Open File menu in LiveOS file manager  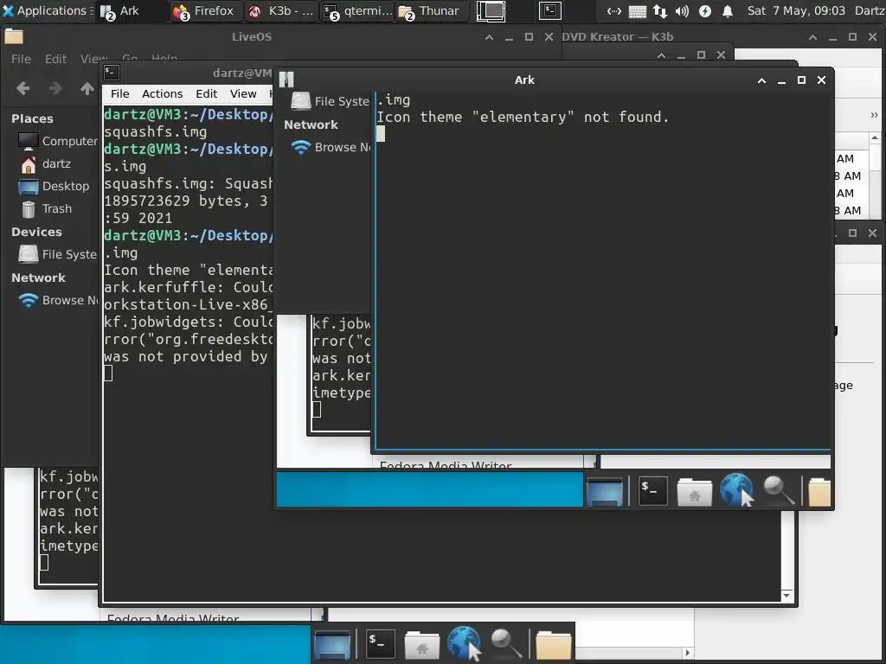(21, 59)
